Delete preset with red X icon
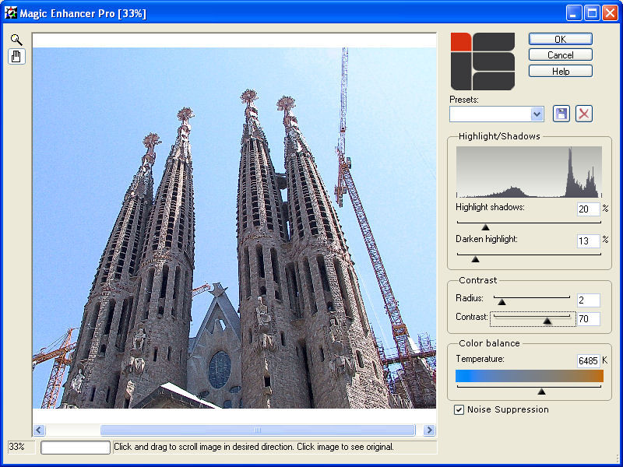The width and height of the screenshot is (623, 467). point(584,114)
